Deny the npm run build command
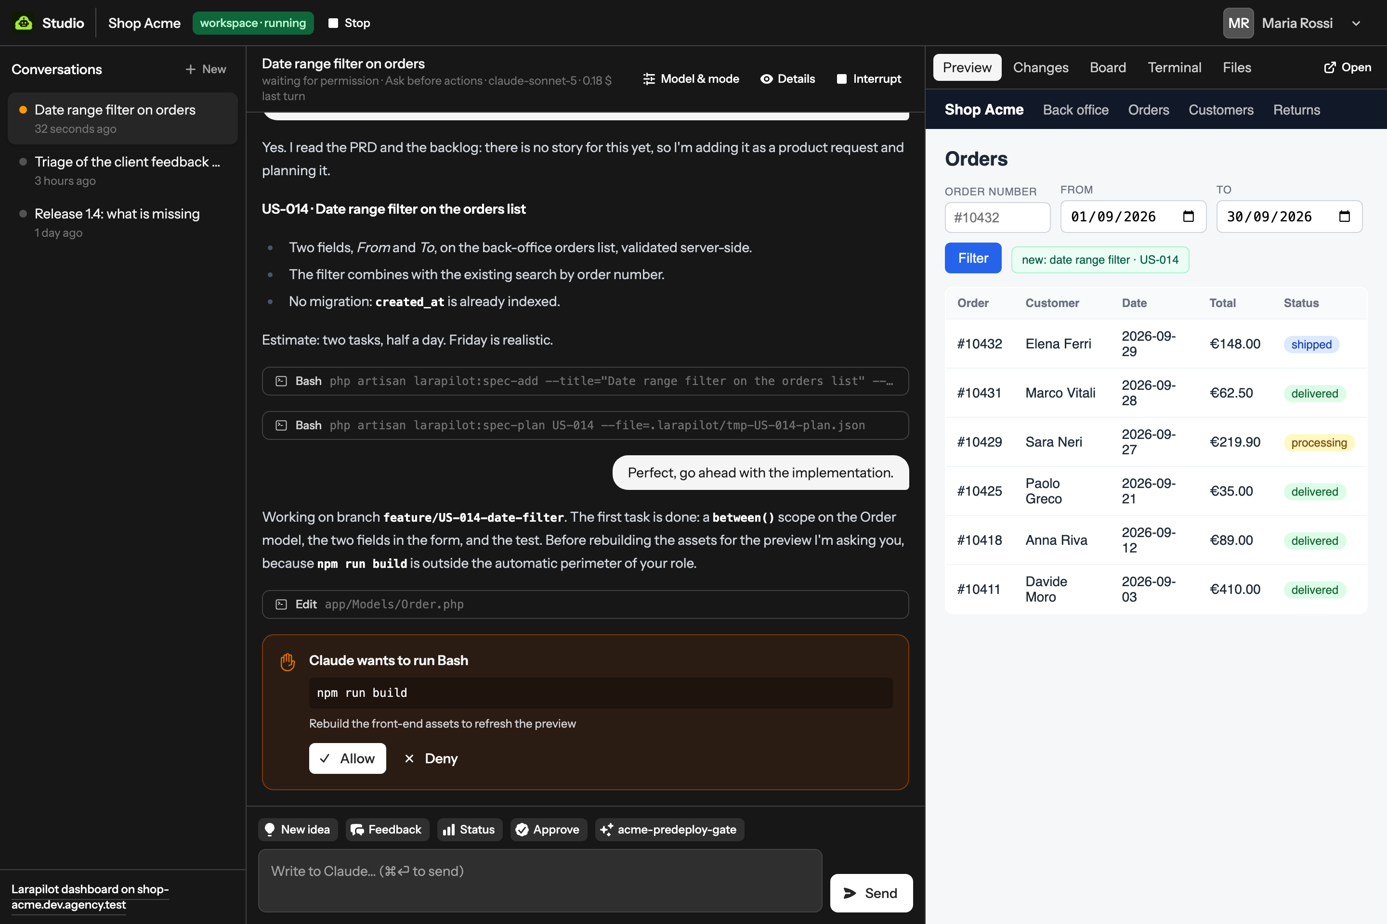 pyautogui.click(x=431, y=758)
